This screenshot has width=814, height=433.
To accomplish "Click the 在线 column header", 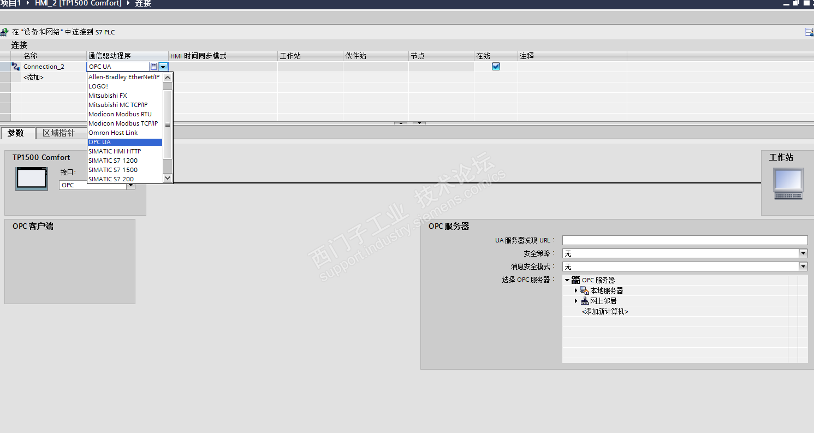I will tap(496, 56).
